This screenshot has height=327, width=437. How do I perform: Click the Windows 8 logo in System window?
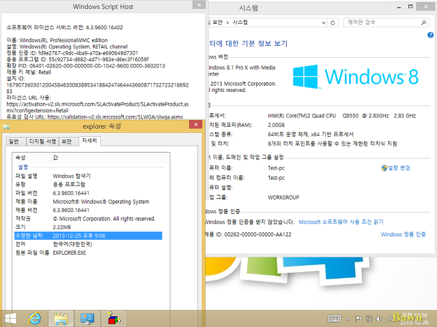click(356, 76)
